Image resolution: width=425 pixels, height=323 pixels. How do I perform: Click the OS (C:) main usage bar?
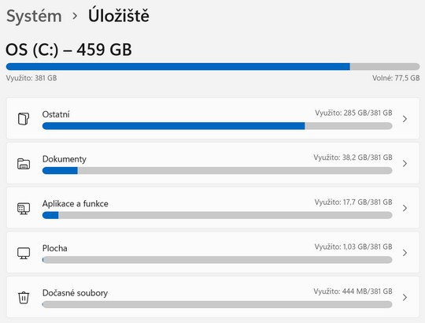pyautogui.click(x=213, y=67)
